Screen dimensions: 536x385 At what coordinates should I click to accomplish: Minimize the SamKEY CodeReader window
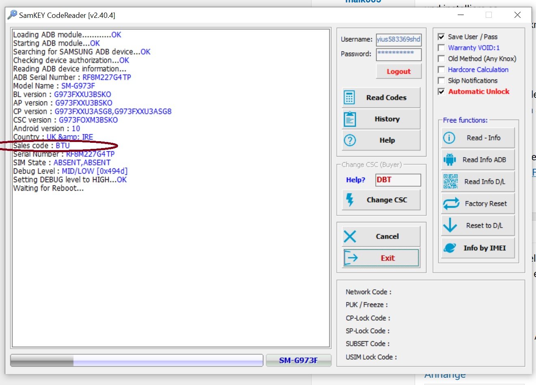coord(461,15)
